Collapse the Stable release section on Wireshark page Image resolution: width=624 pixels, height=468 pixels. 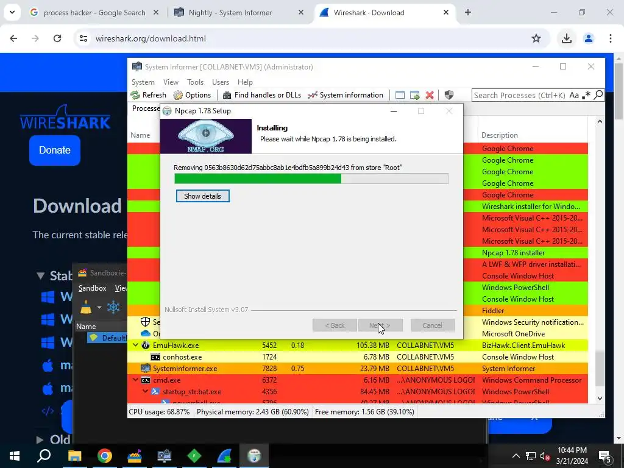[40, 276]
